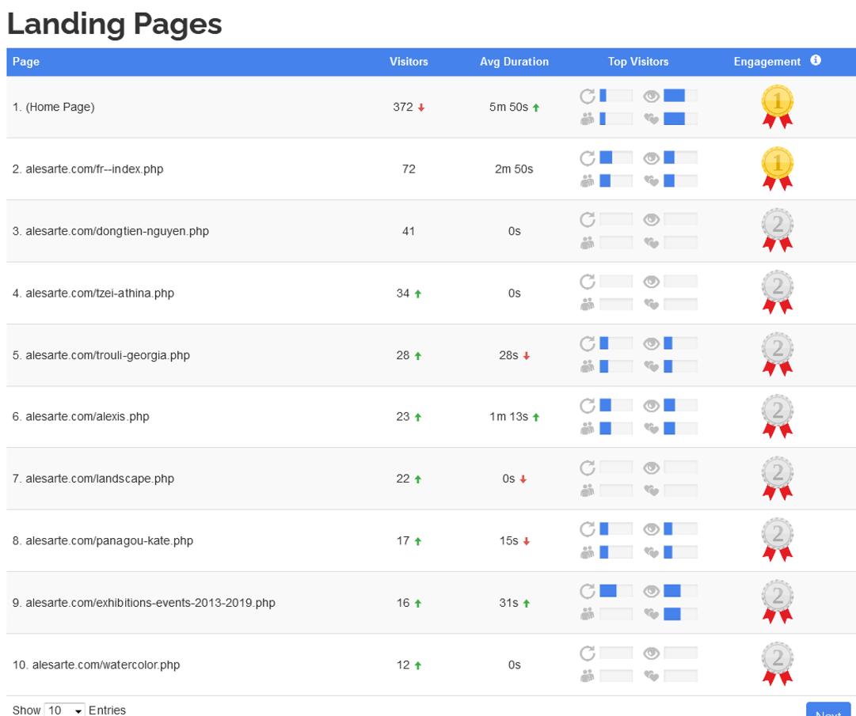Image resolution: width=856 pixels, height=716 pixels.
Task: Click eye views icon in Home Page row
Action: point(651,97)
